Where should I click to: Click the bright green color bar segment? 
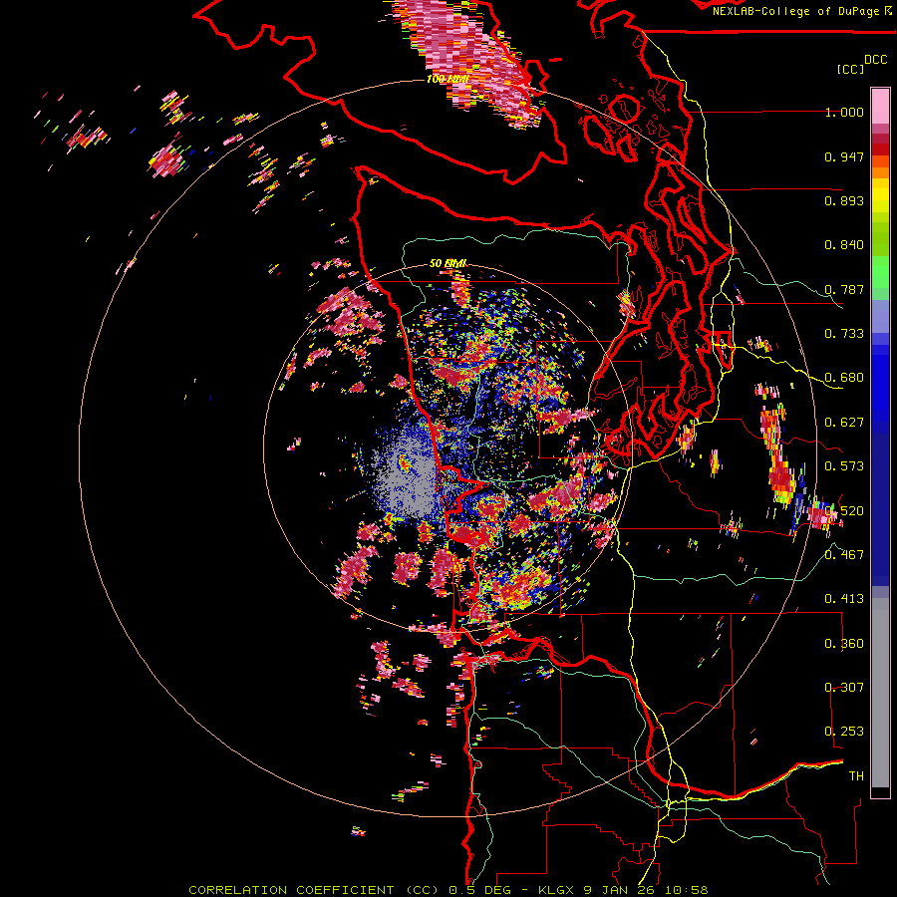point(880,272)
